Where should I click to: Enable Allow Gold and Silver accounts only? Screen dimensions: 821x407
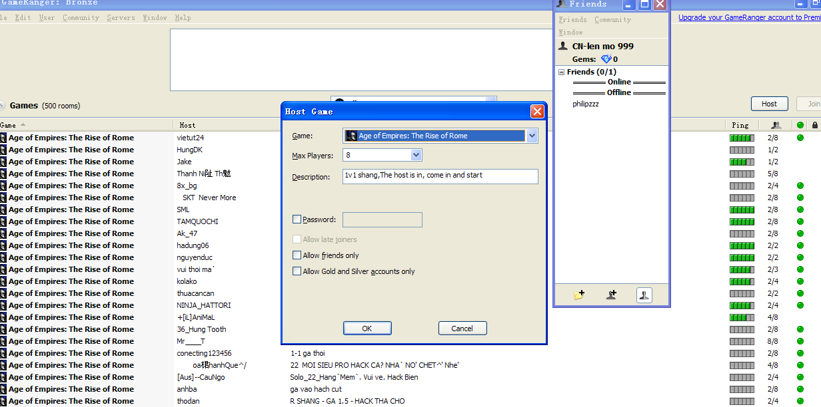(x=297, y=271)
